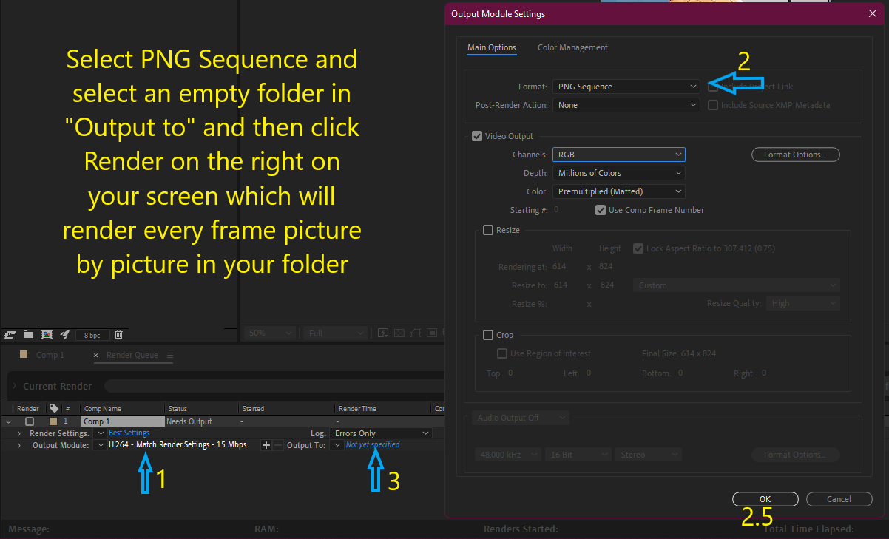889x539 pixels.
Task: Open audio Format Options button
Action: pyautogui.click(x=796, y=455)
